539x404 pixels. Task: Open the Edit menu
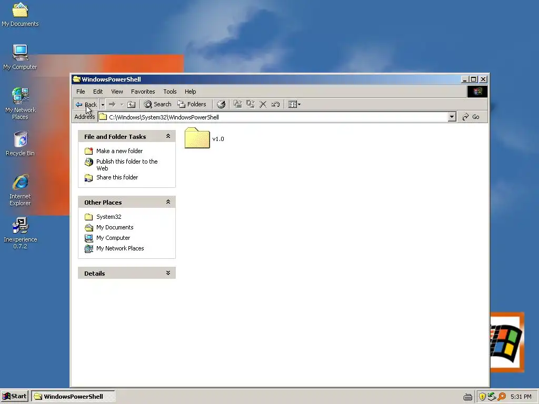pos(97,92)
